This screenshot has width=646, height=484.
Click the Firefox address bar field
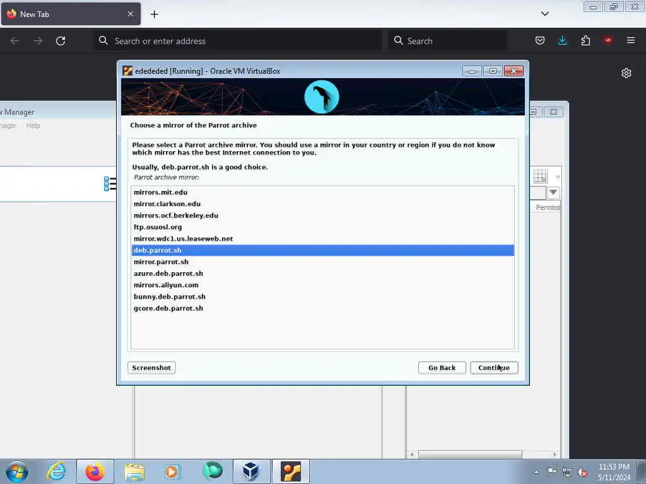pyautogui.click(x=238, y=41)
